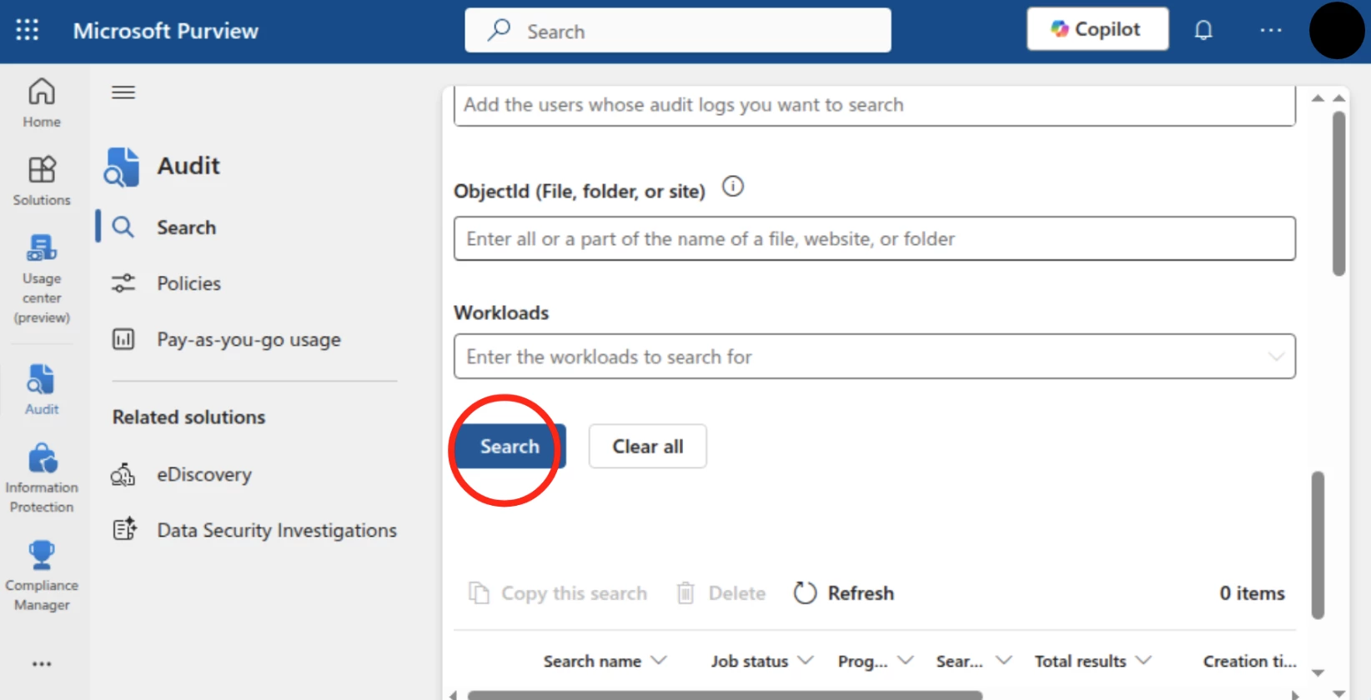Click the users audit logs input field
Screen dimensions: 1371x700
pos(875,105)
